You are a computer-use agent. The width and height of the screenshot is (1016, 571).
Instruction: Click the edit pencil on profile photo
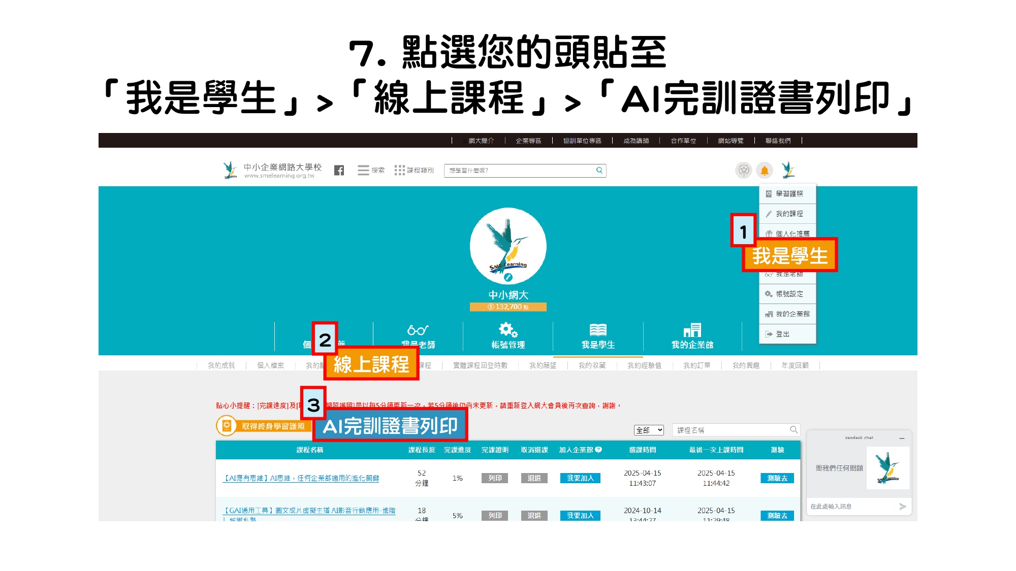pyautogui.click(x=508, y=277)
